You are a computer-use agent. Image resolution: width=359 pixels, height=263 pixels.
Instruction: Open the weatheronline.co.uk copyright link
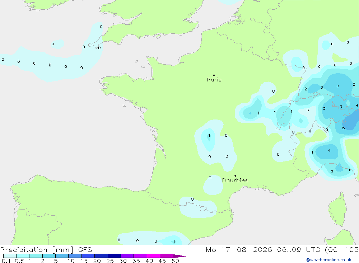pyautogui.click(x=329, y=260)
